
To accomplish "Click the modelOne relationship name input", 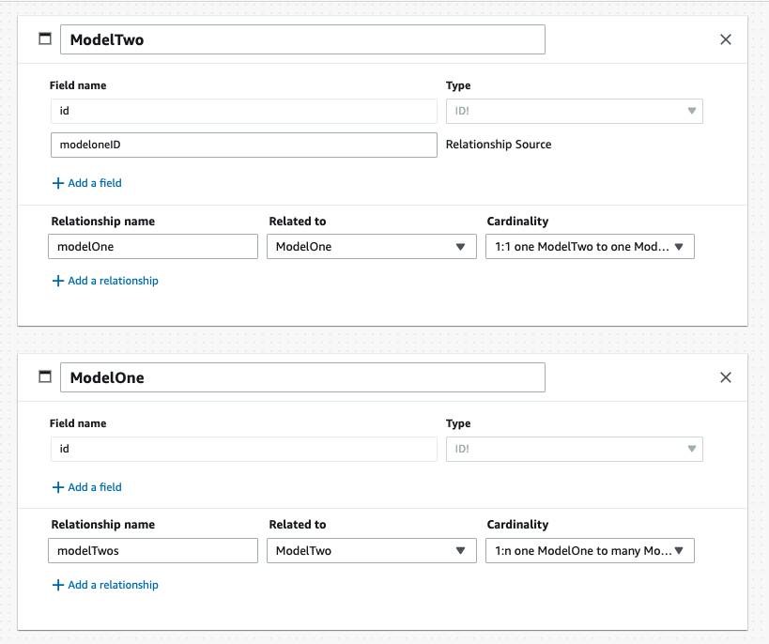I will [x=152, y=246].
